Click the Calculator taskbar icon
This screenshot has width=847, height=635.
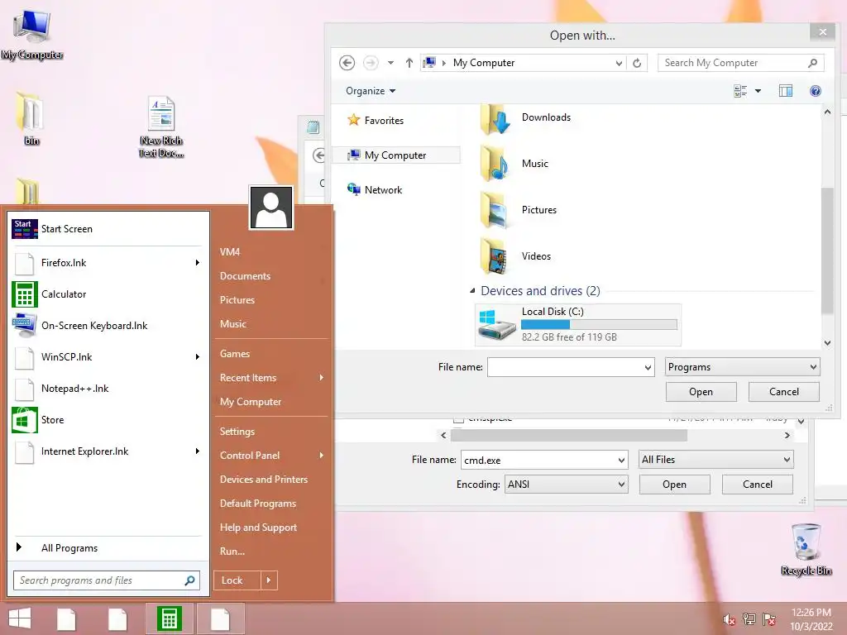[x=169, y=618]
